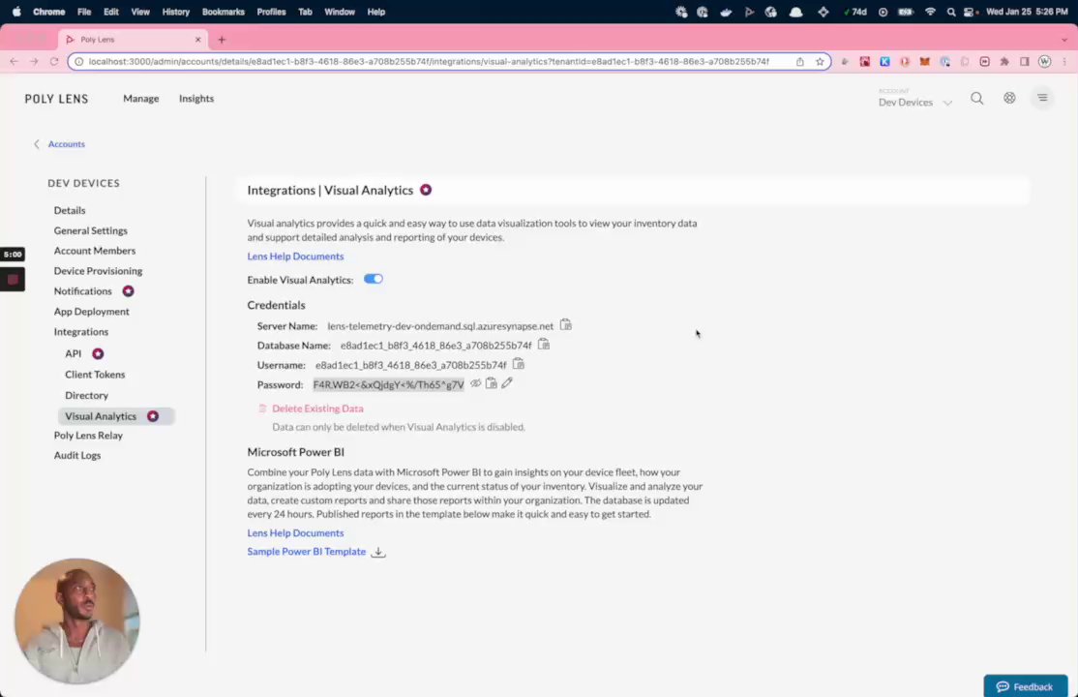Open App Deployment in the sidebar
The image size is (1078, 697).
click(91, 311)
